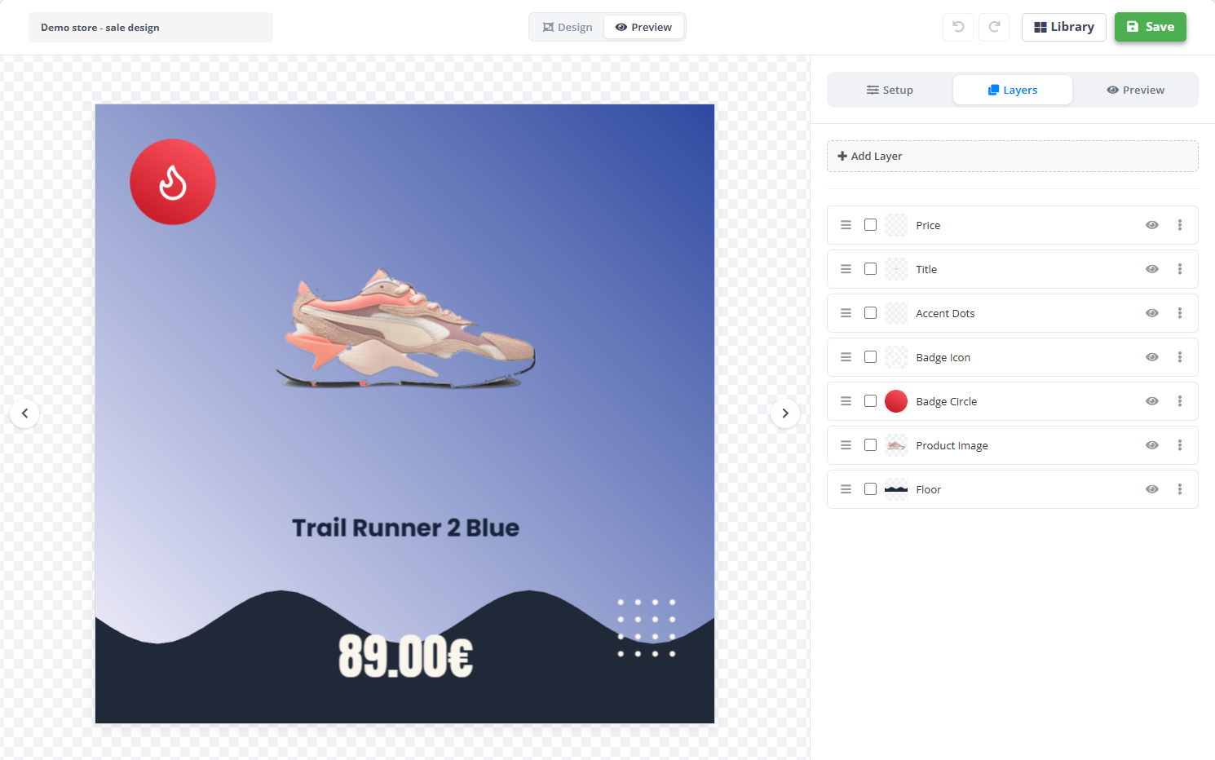Tick the Title layer checkbox
This screenshot has height=760, width=1215.
[871, 269]
